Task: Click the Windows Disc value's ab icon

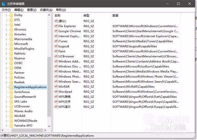Action: click(56, 66)
